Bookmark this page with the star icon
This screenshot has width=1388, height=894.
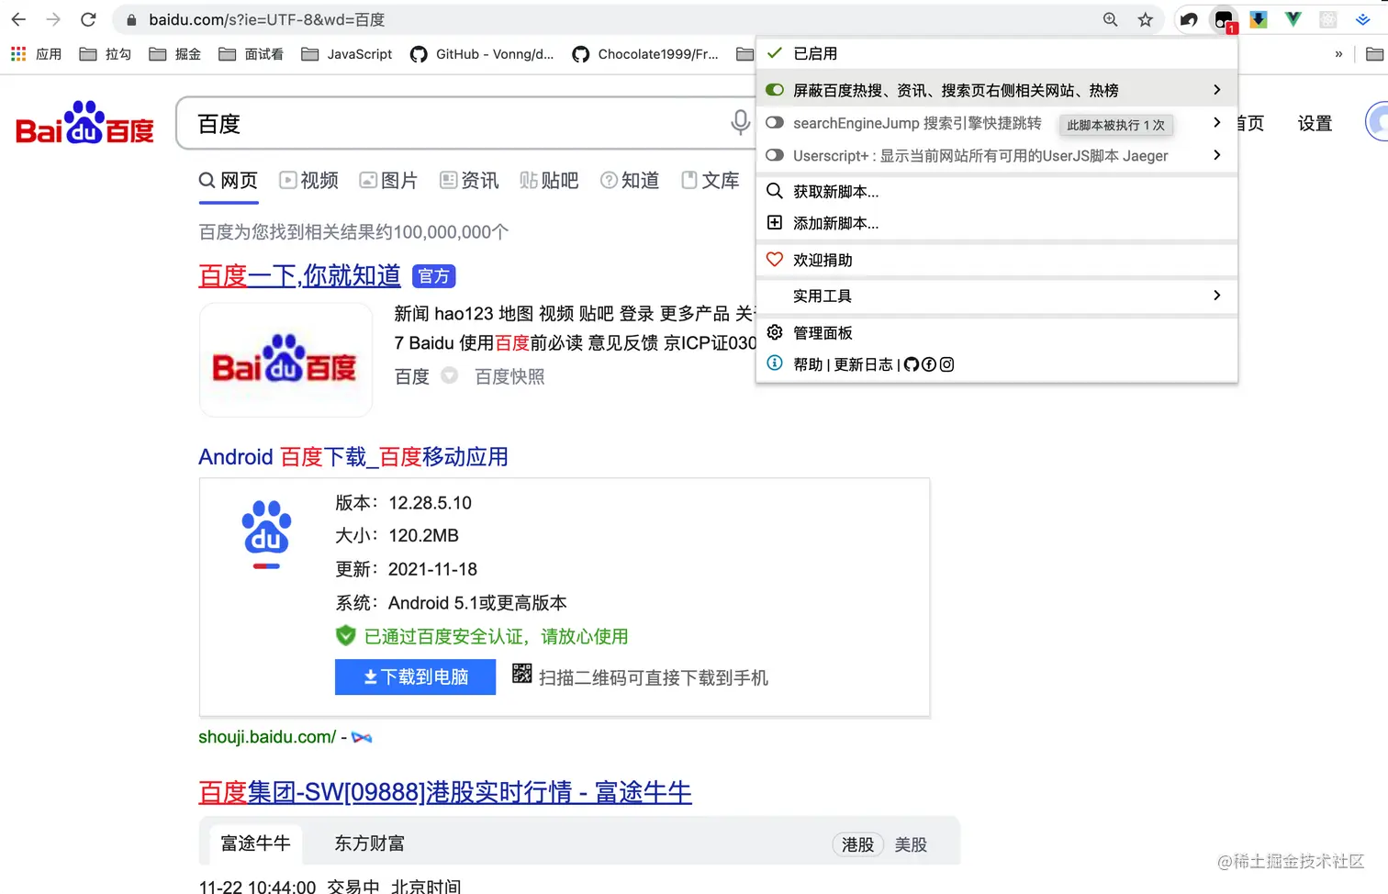(x=1145, y=19)
